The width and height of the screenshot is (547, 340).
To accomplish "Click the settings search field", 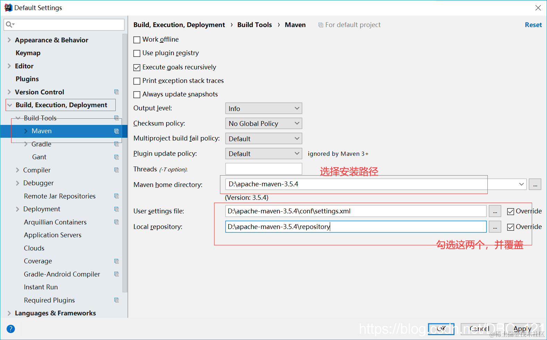I will 64,25.
